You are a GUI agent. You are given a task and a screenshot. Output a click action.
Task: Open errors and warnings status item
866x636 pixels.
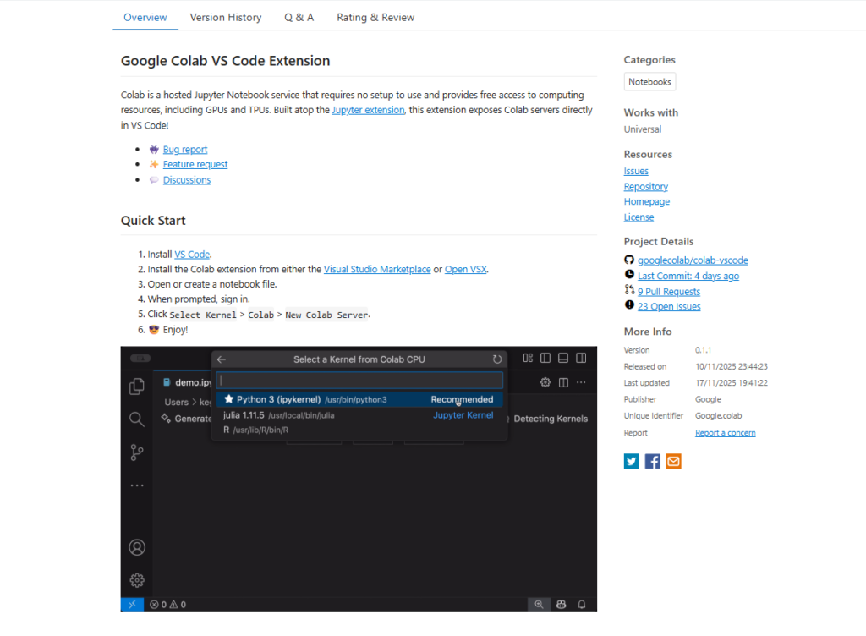click(168, 605)
